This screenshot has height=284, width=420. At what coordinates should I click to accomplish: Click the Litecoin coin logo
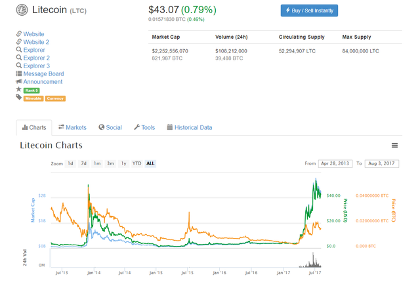pos(22,10)
